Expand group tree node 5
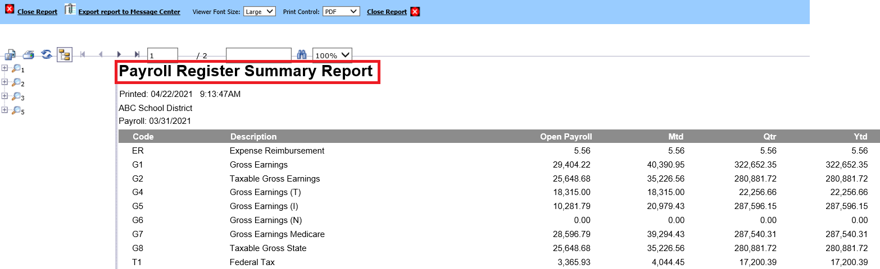The image size is (880, 269). [5, 110]
